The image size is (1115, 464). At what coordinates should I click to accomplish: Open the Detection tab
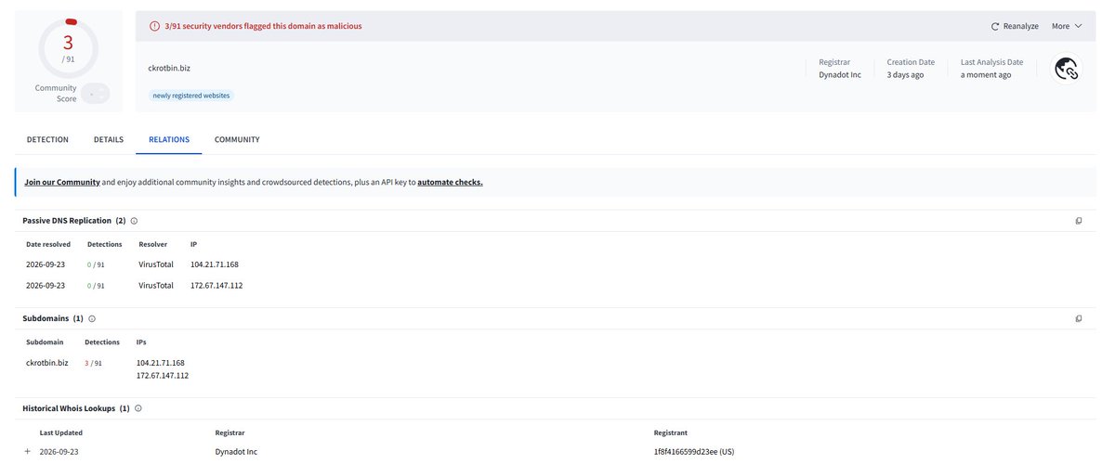pyautogui.click(x=47, y=139)
